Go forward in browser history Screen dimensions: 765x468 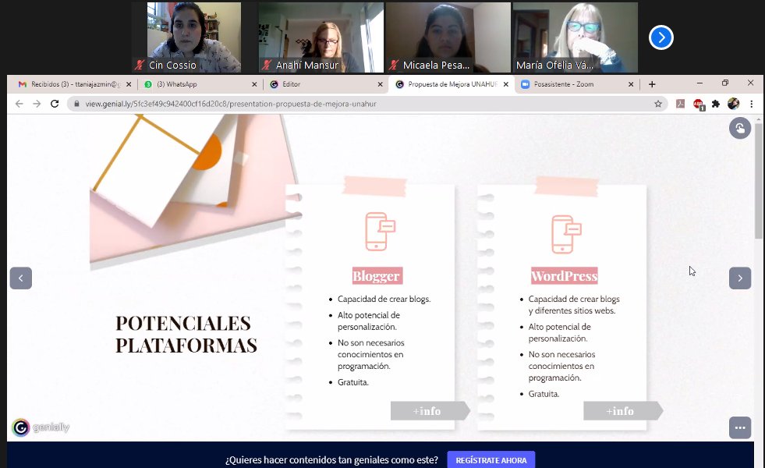coord(37,104)
